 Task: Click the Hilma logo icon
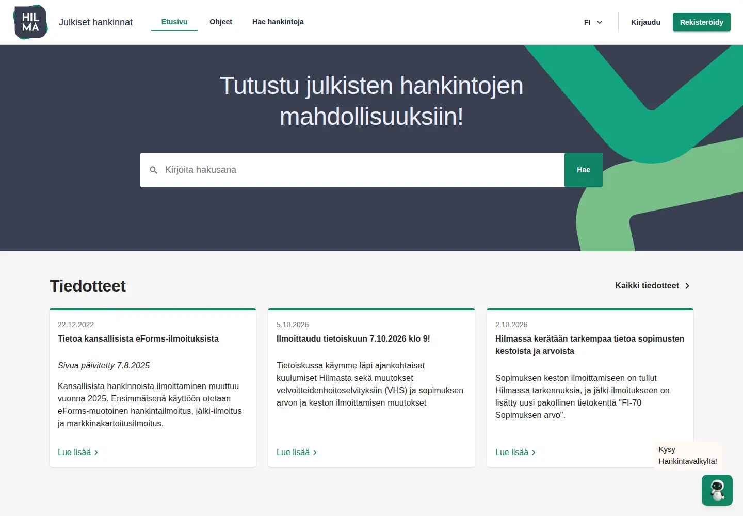[30, 22]
